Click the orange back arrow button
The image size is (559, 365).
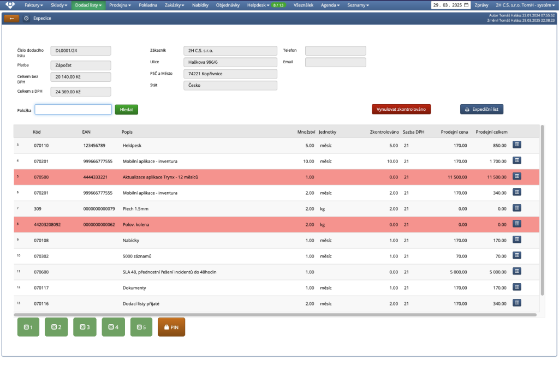11,18
